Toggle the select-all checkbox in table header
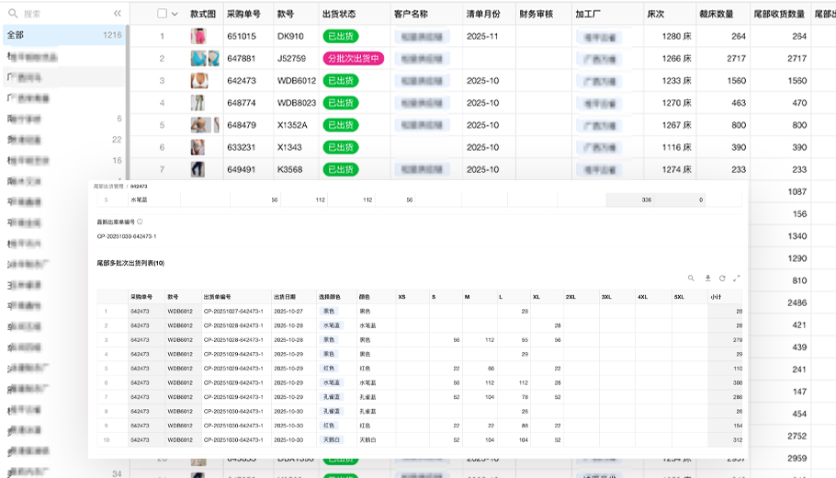Viewport: 836px width, 478px height. point(163,14)
